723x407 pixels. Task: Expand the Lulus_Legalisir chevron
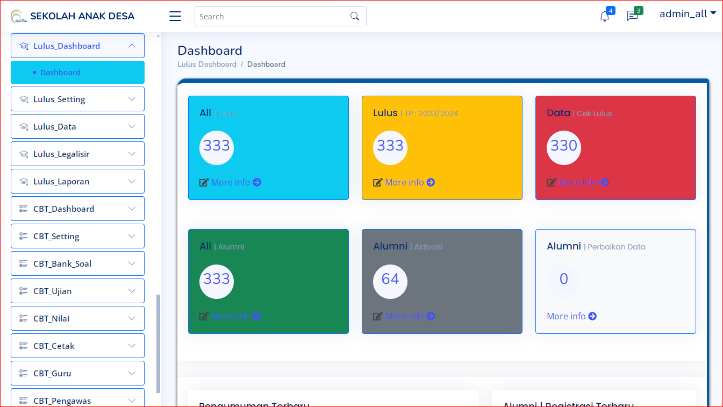coord(132,154)
